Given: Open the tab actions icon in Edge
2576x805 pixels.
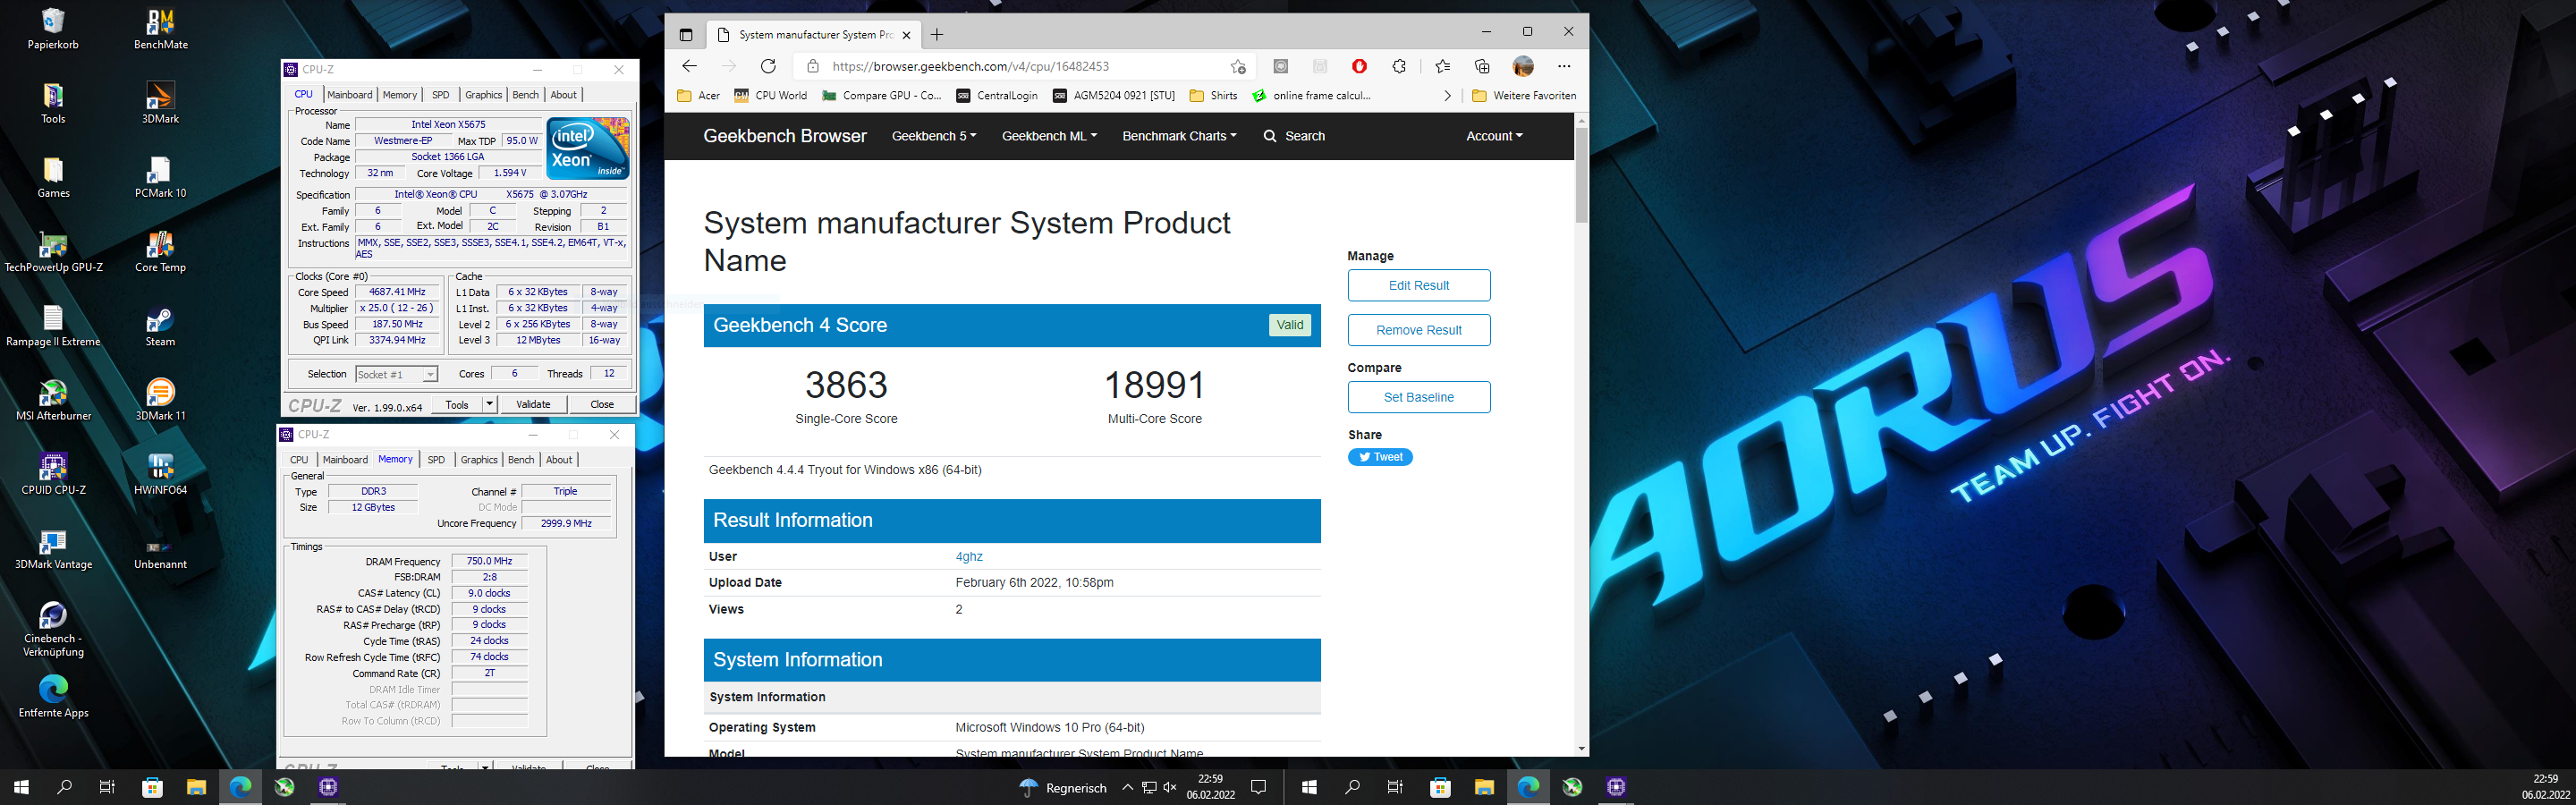Looking at the screenshot, I should click(x=686, y=35).
